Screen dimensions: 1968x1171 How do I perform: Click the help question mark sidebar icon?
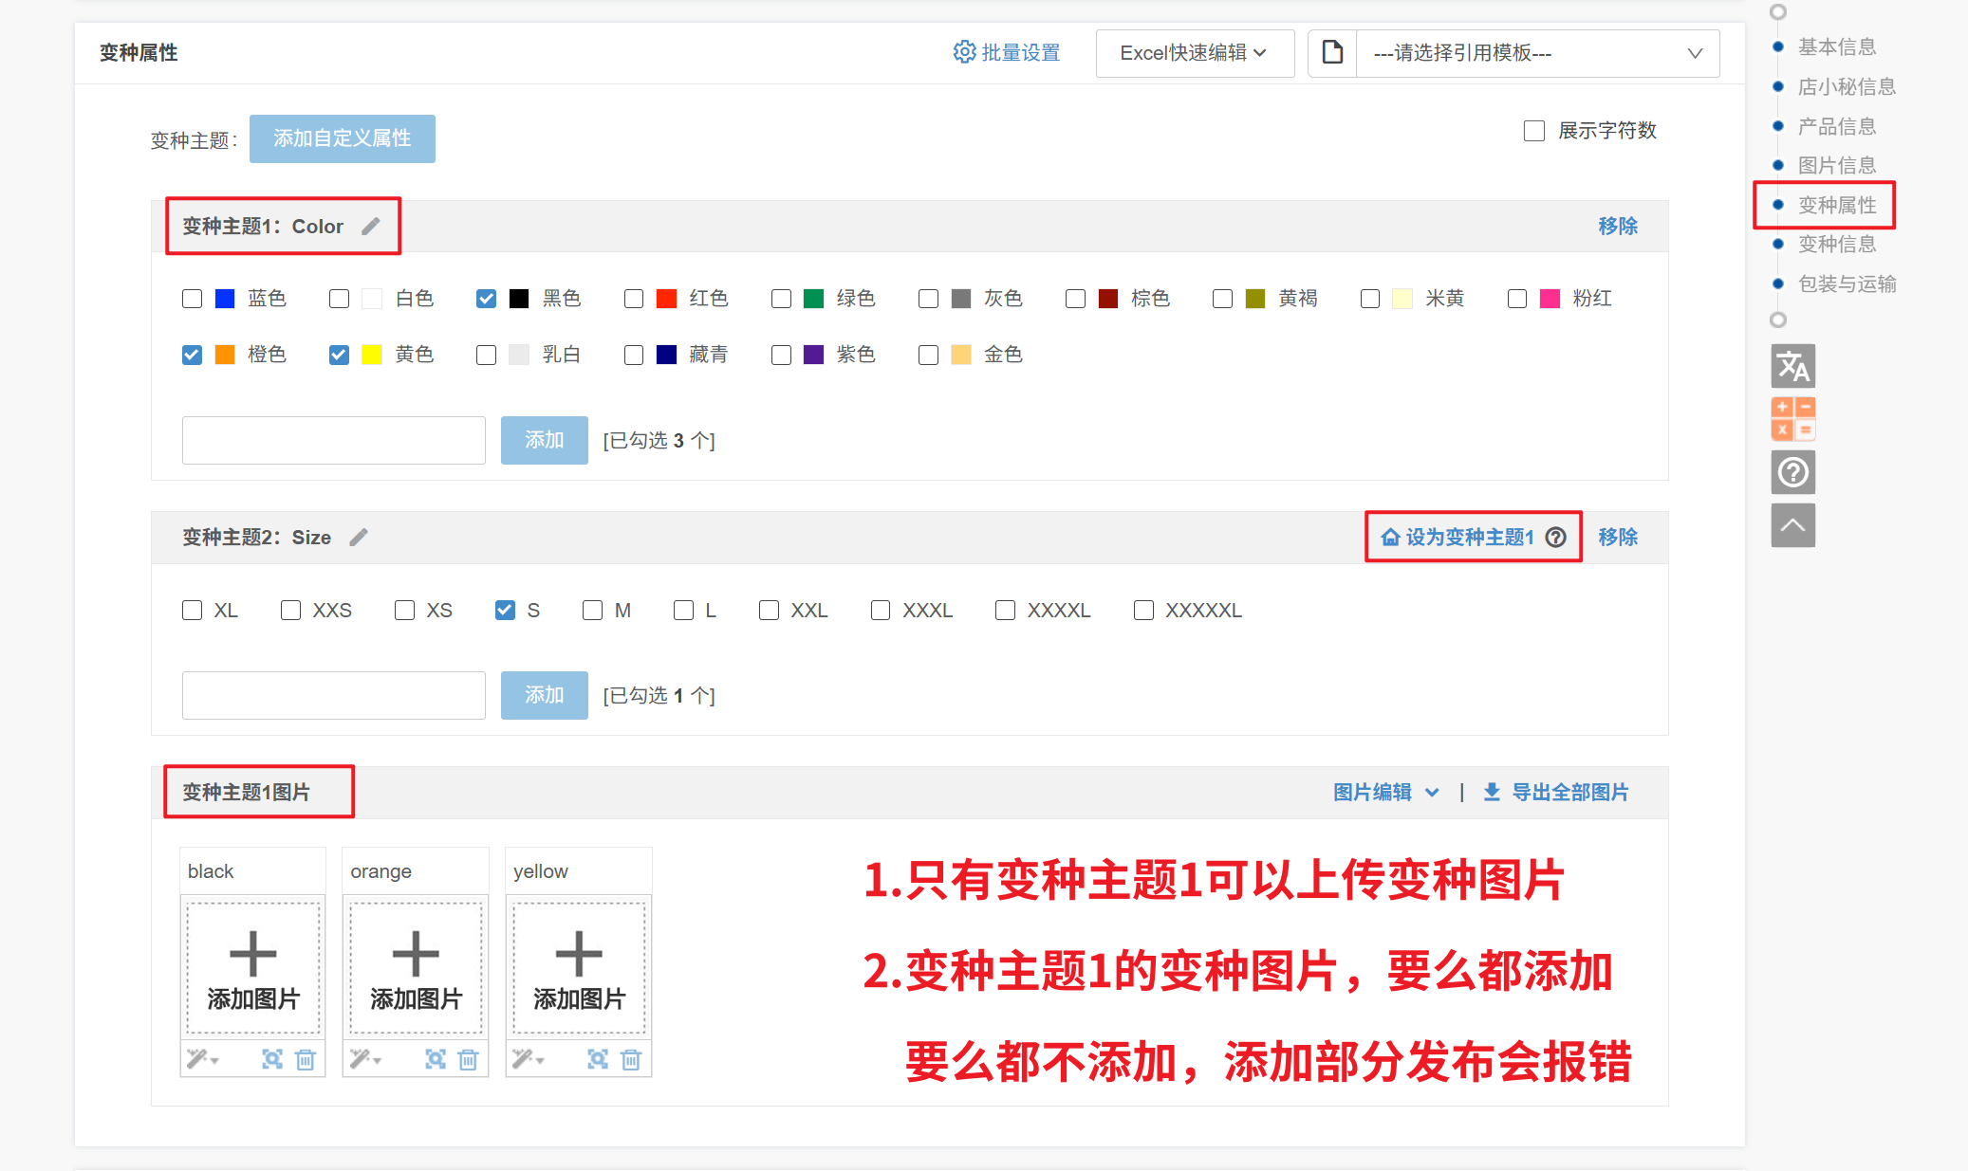click(1792, 472)
